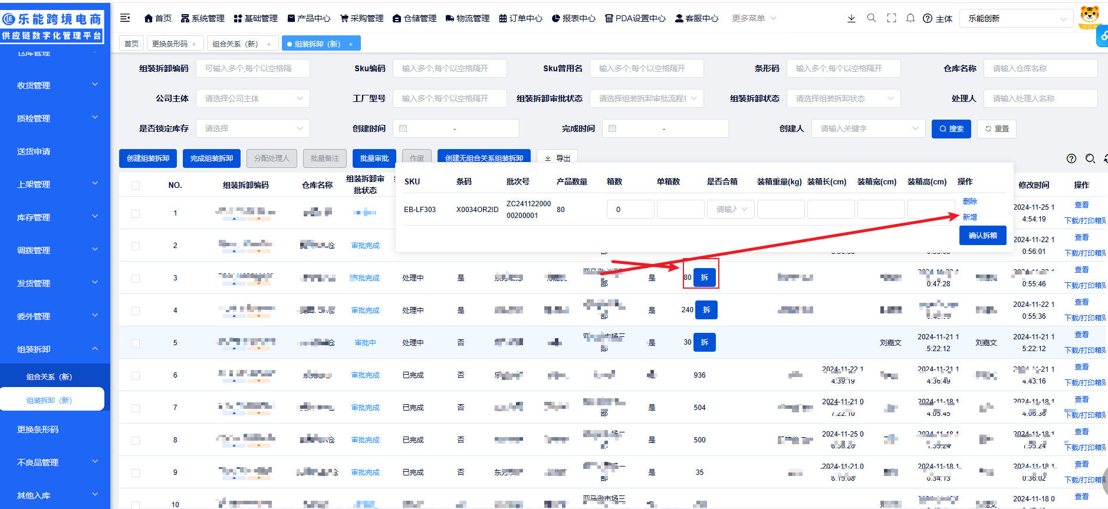Image resolution: width=1108 pixels, height=509 pixels.
Task: Tick the checkbox for row 8
Action: tap(136, 440)
